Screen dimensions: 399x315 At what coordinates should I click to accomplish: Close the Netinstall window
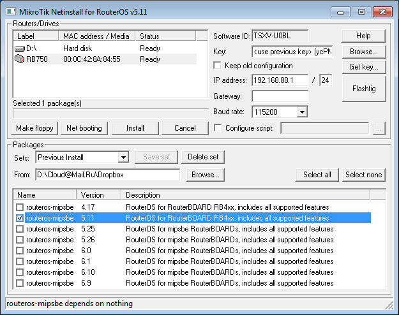[x=382, y=12]
